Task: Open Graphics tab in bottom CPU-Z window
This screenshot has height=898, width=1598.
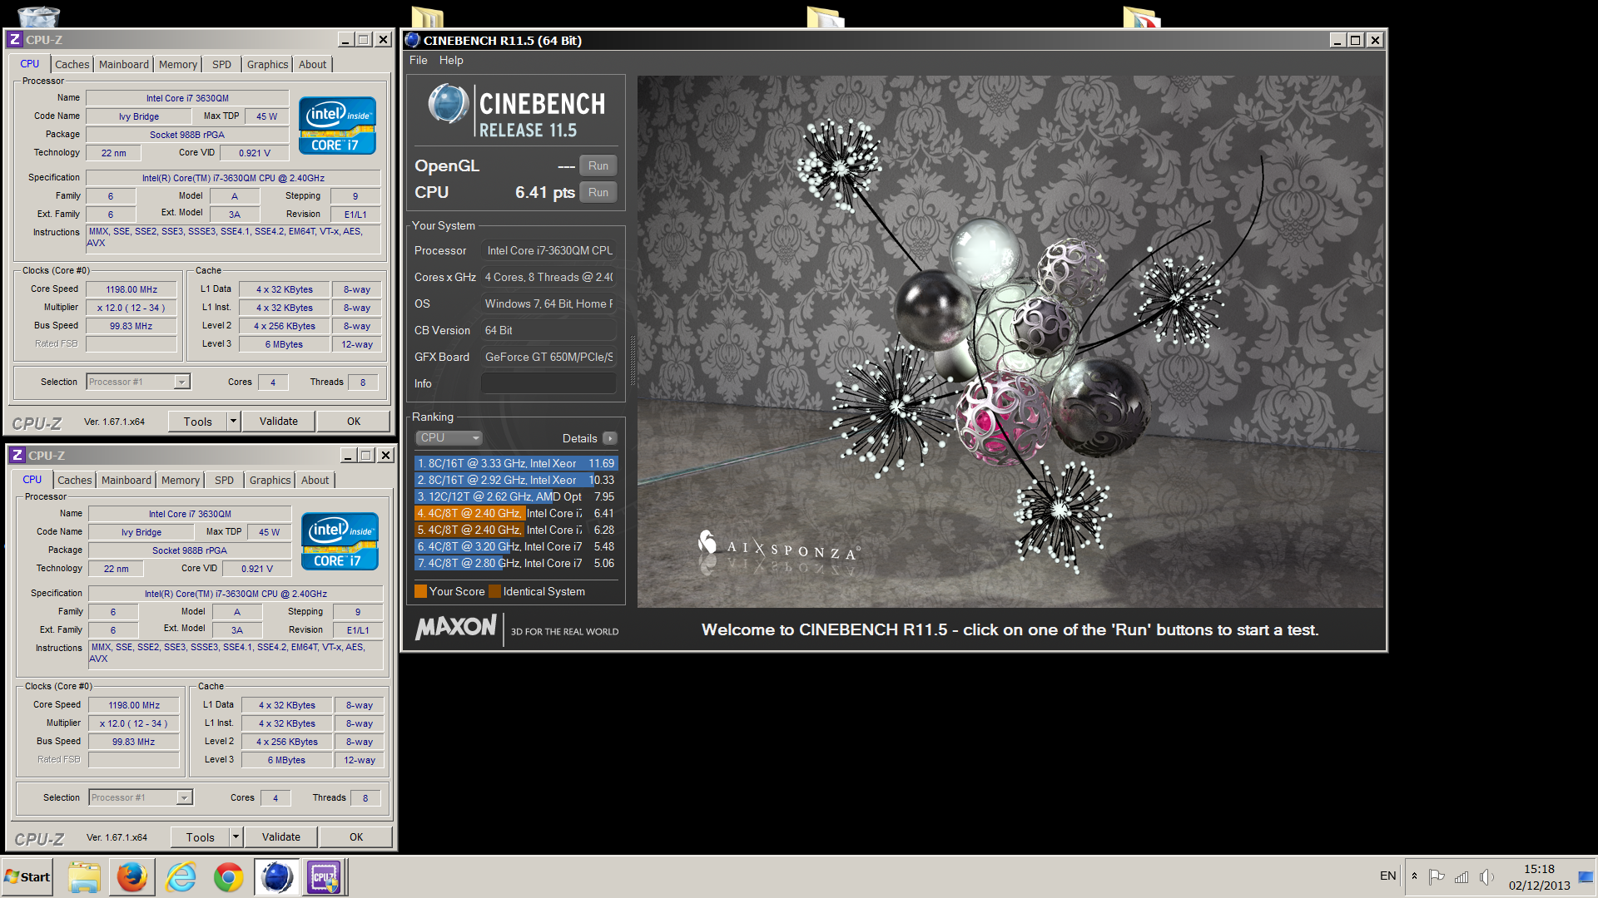Action: 270,480
